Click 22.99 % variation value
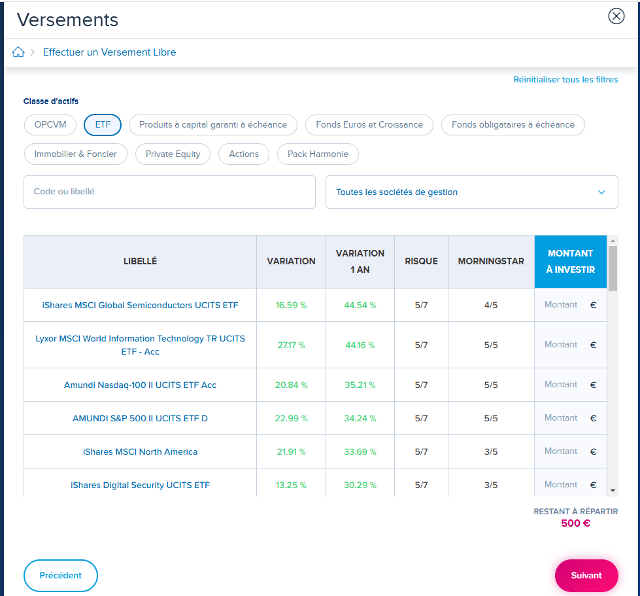Image resolution: width=640 pixels, height=596 pixels. click(291, 418)
